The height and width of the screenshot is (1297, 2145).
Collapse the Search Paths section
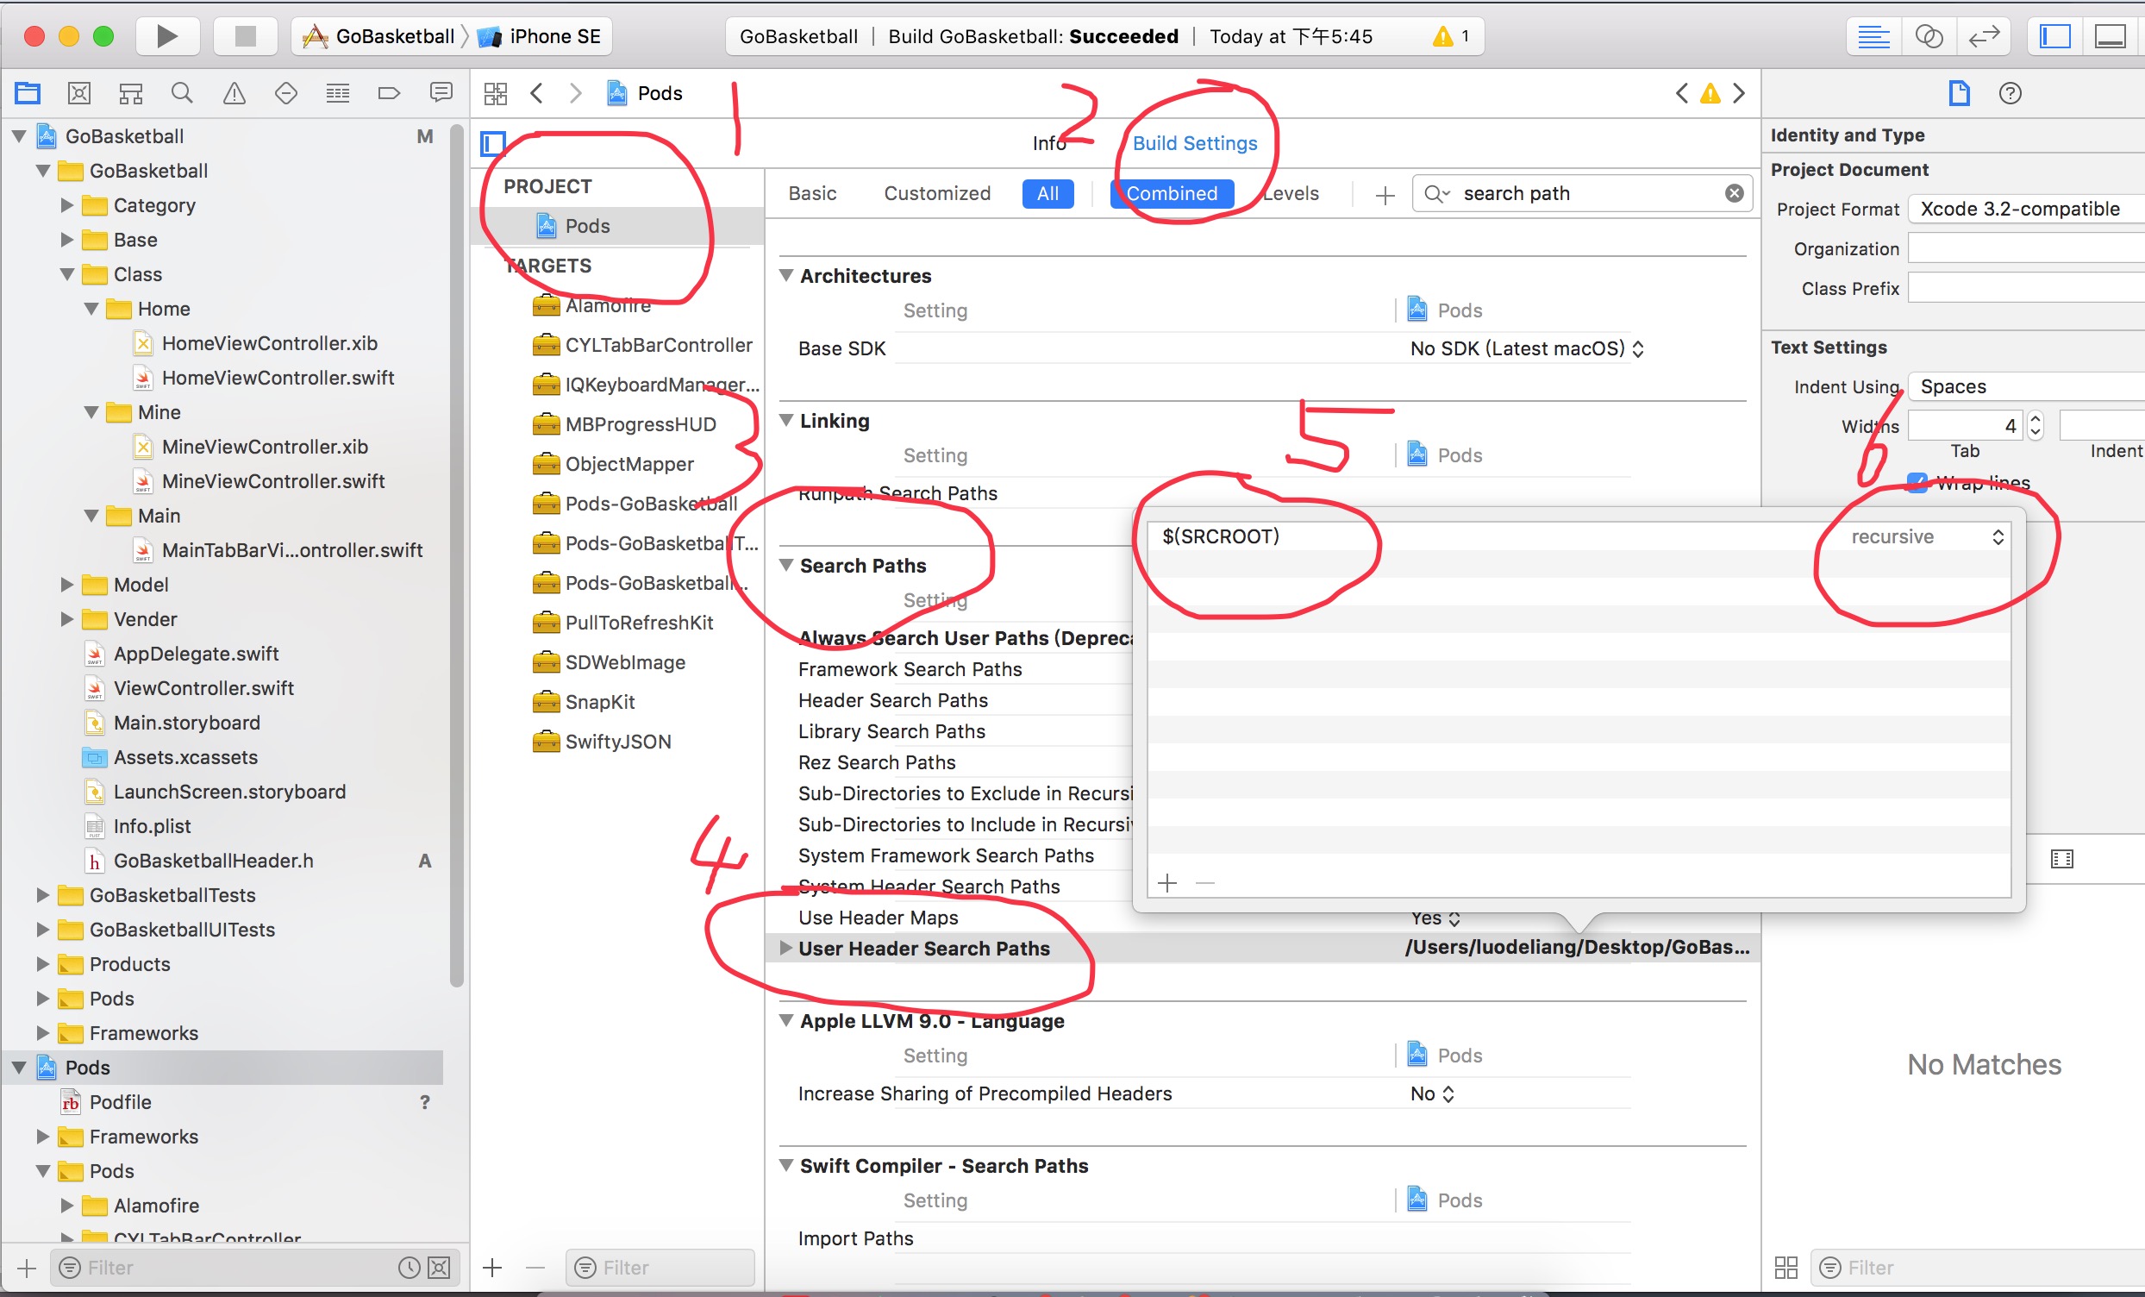coord(786,566)
